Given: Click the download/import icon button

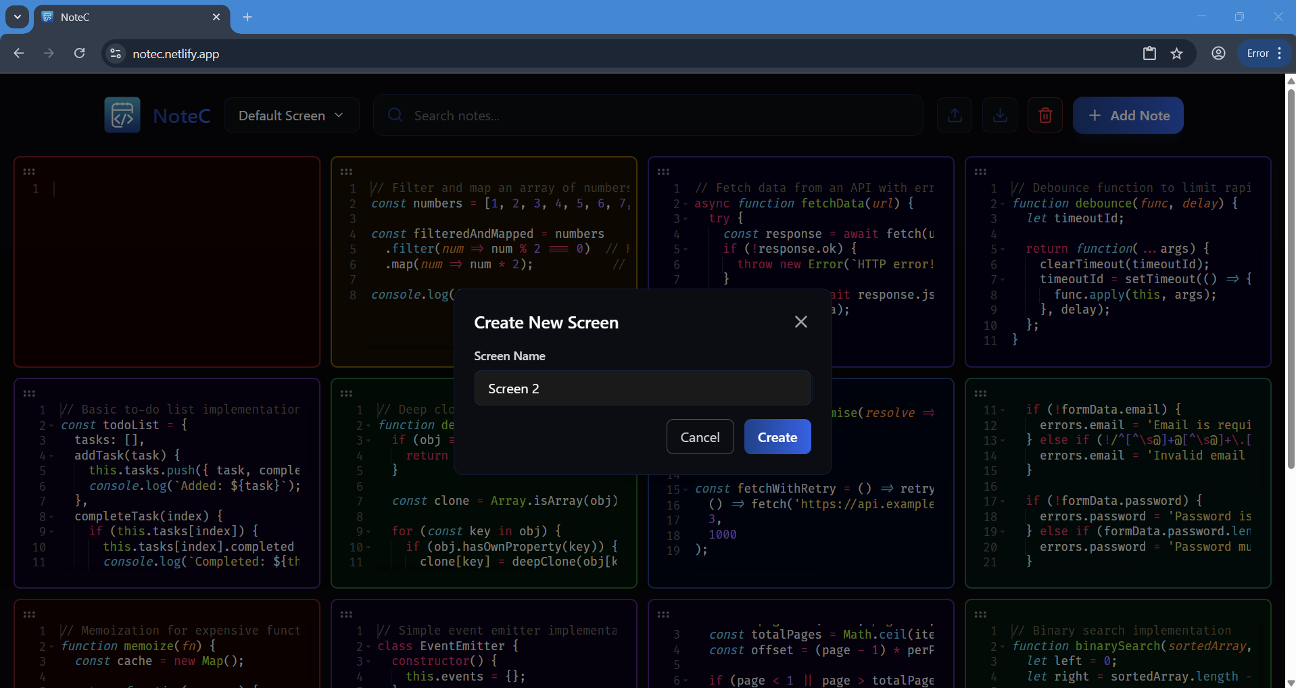Looking at the screenshot, I should 1000,115.
